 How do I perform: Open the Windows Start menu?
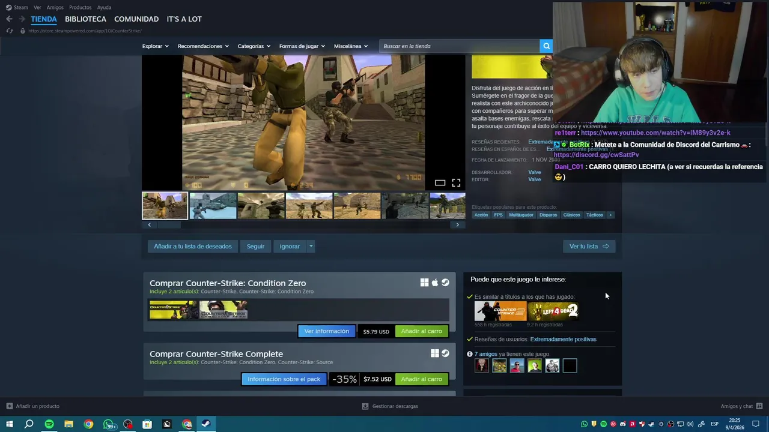coord(9,424)
